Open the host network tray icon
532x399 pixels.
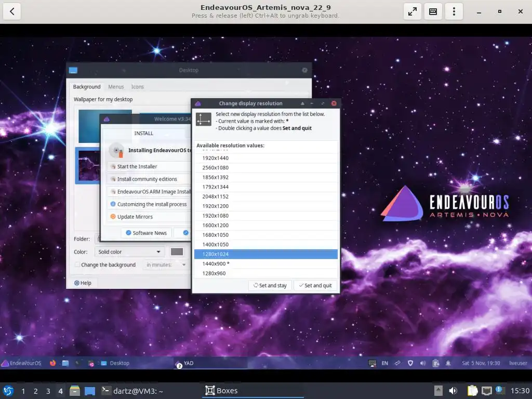pyautogui.click(x=486, y=391)
